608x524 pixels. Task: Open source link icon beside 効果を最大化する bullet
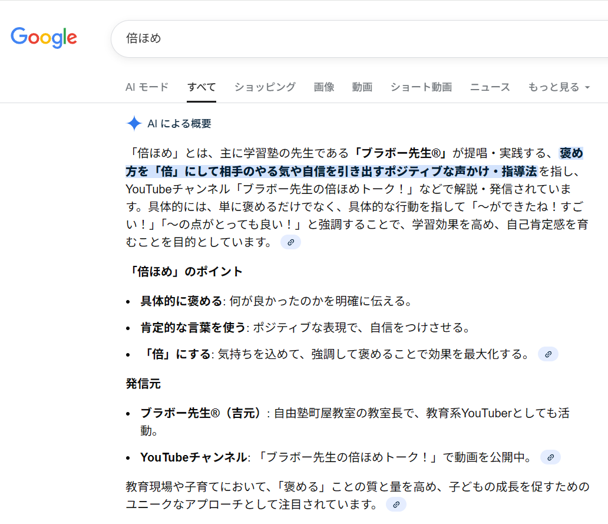tap(548, 354)
